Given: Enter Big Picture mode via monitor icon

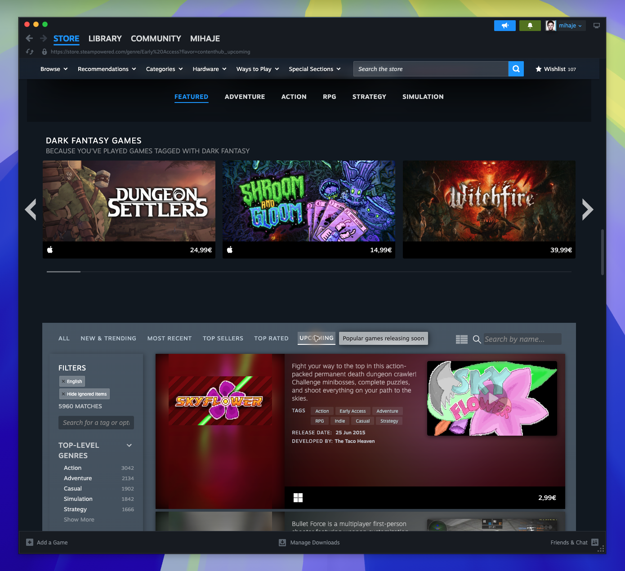Looking at the screenshot, I should pos(597,26).
